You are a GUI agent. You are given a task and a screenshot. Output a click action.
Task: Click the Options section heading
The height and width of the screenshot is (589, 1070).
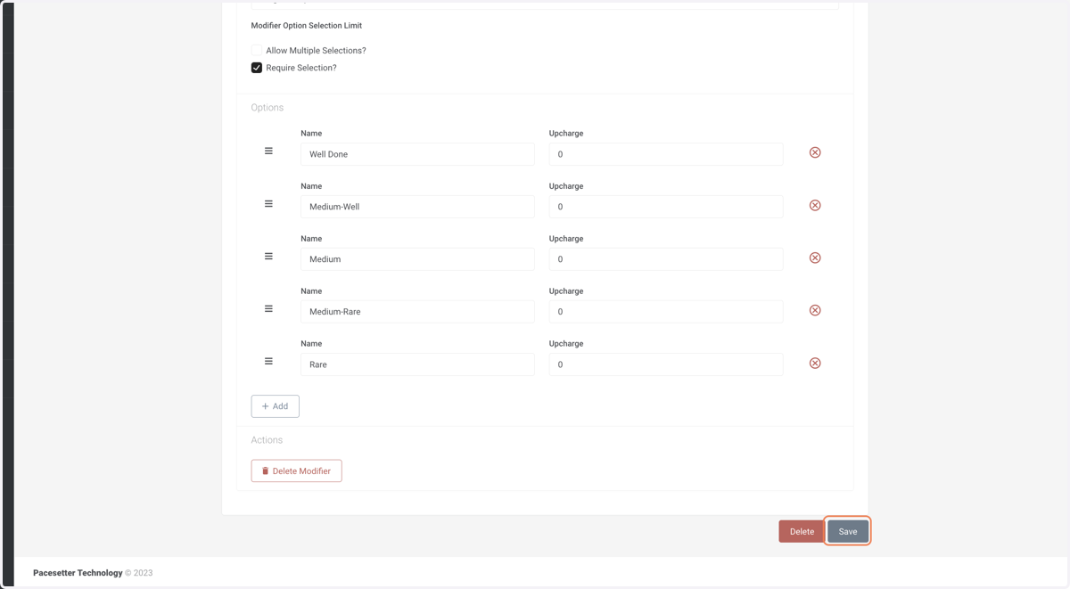[x=267, y=108]
